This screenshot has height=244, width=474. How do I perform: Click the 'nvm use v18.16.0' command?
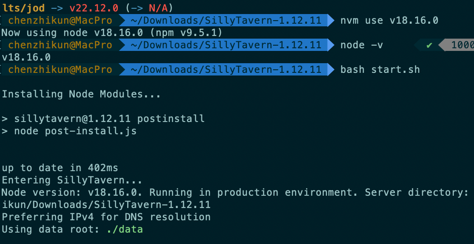tap(390, 21)
